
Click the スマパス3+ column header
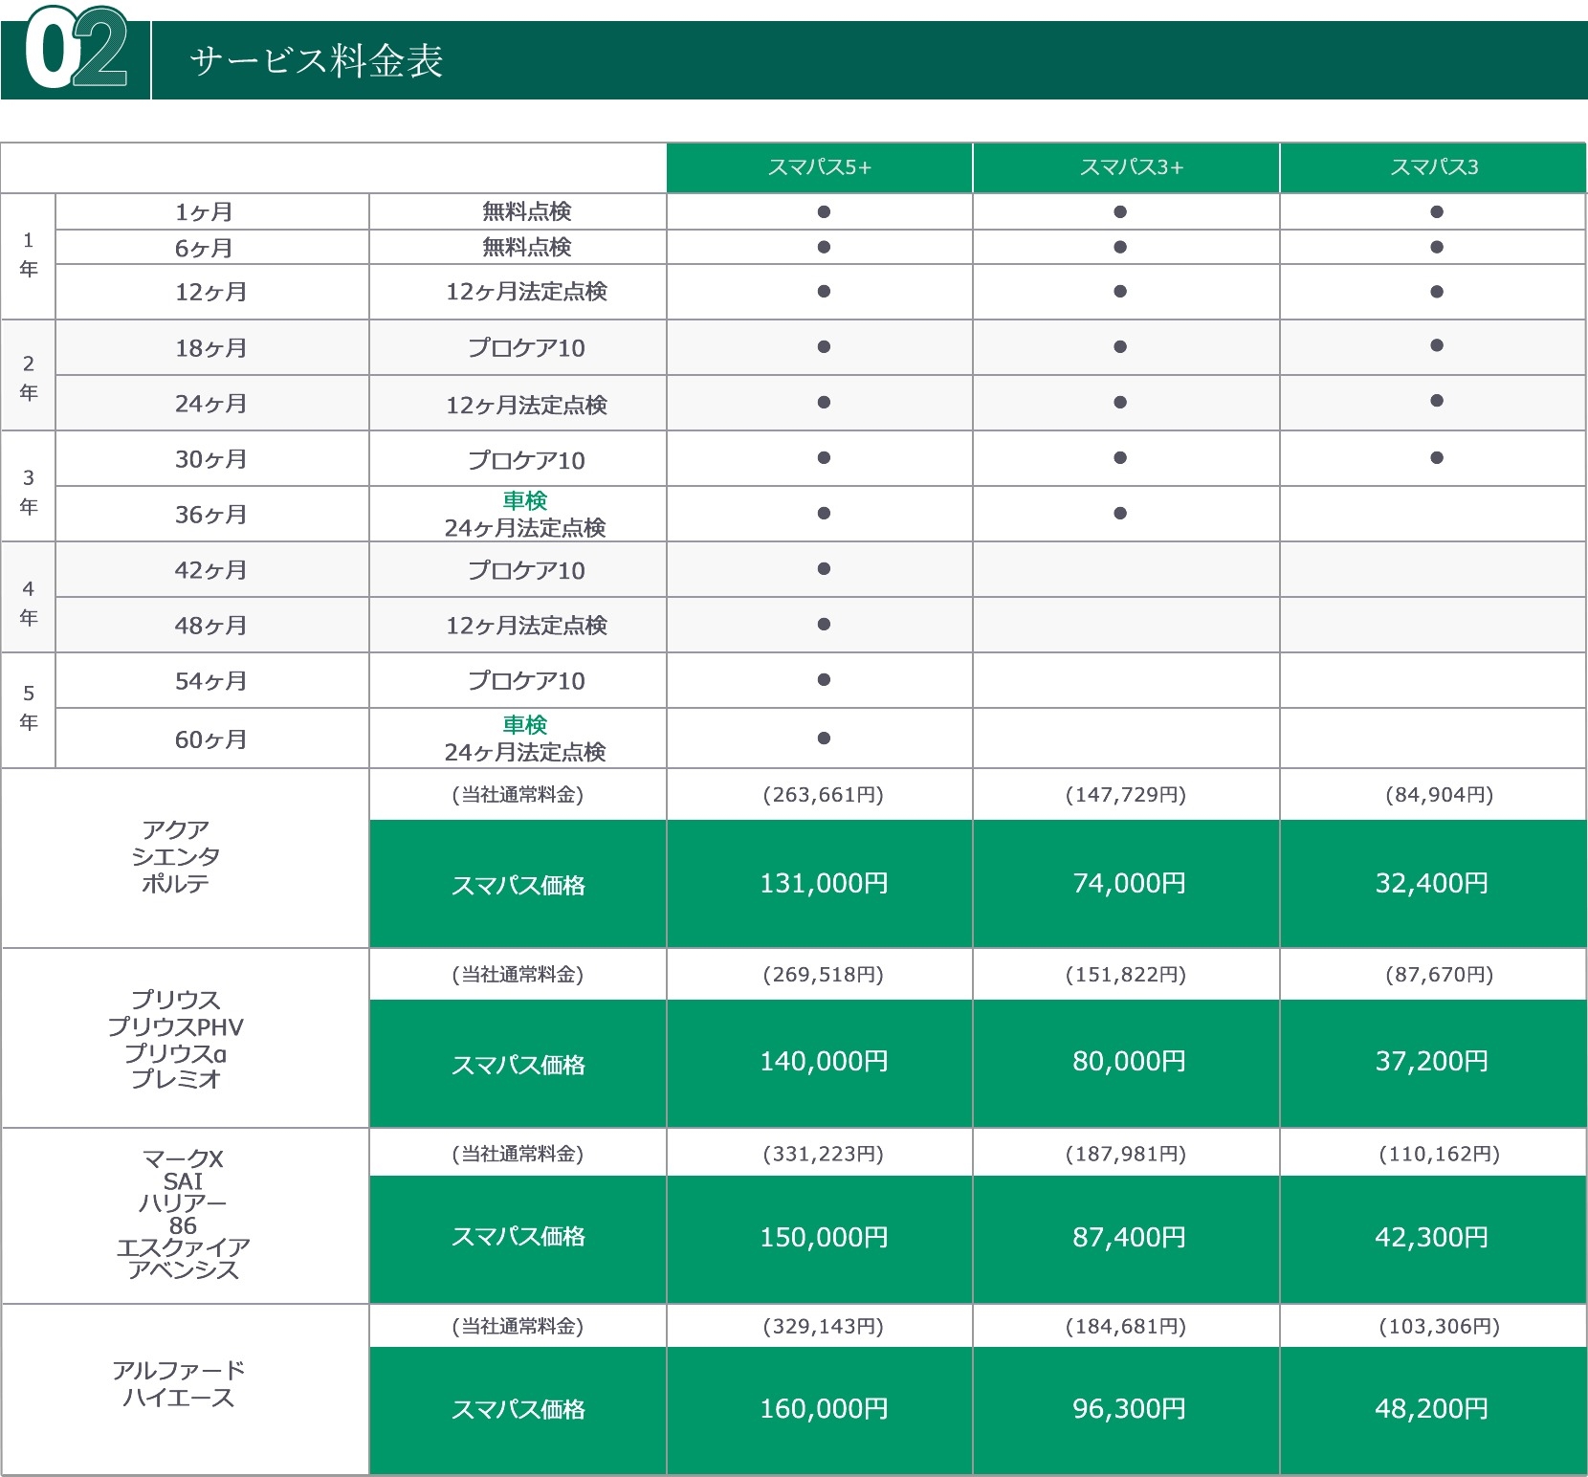pos(1126,167)
